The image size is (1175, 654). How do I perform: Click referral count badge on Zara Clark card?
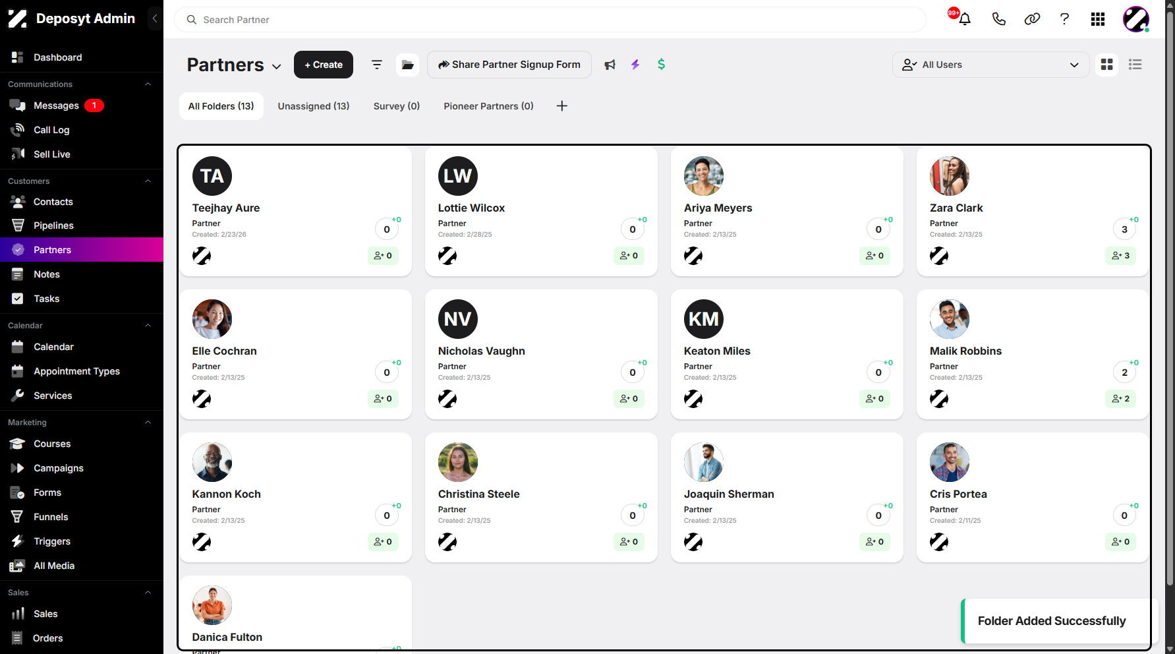tap(1124, 229)
